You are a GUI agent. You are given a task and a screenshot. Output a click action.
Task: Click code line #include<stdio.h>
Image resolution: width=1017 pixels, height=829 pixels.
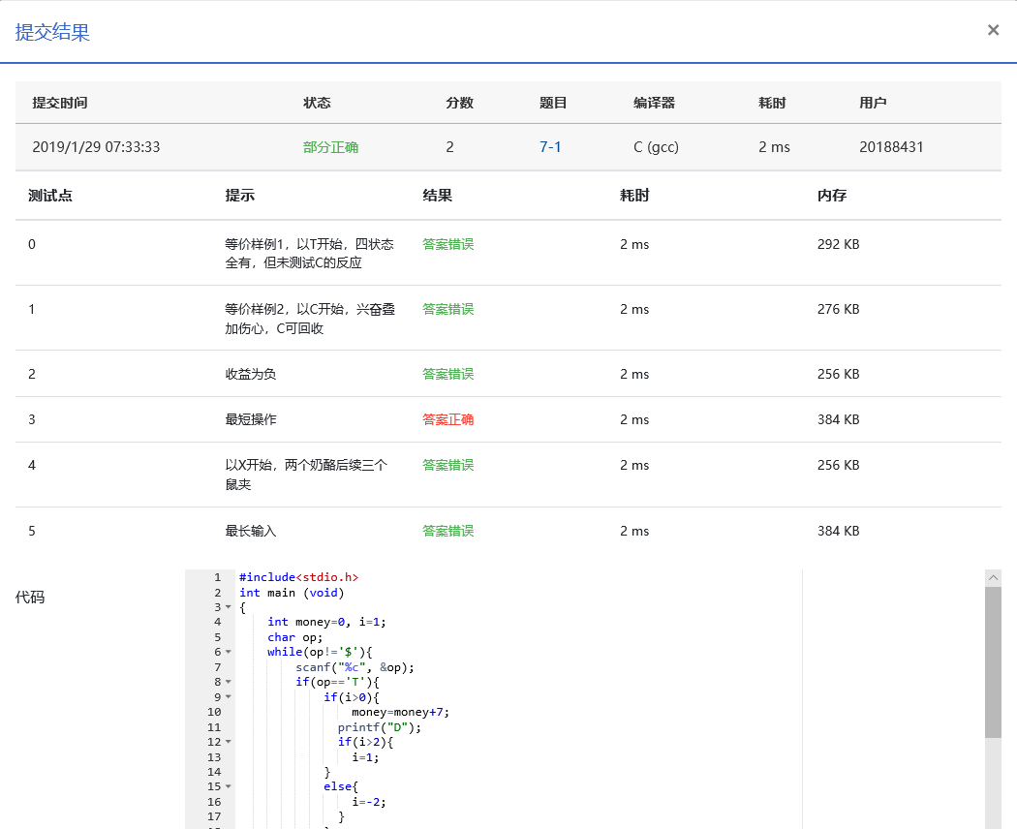[298, 577]
